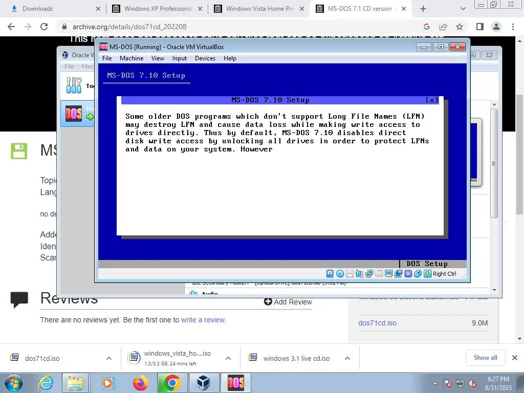Click the Tools icon in VirtualBox Manager
Screen dimensions: 524x393
pyautogui.click(x=74, y=85)
